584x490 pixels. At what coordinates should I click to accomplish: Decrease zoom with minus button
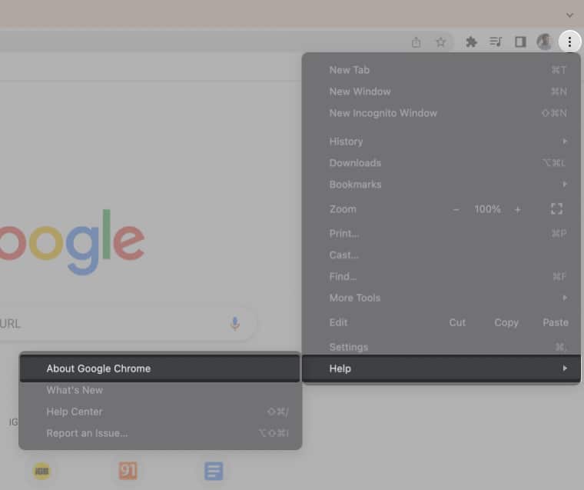click(x=456, y=209)
